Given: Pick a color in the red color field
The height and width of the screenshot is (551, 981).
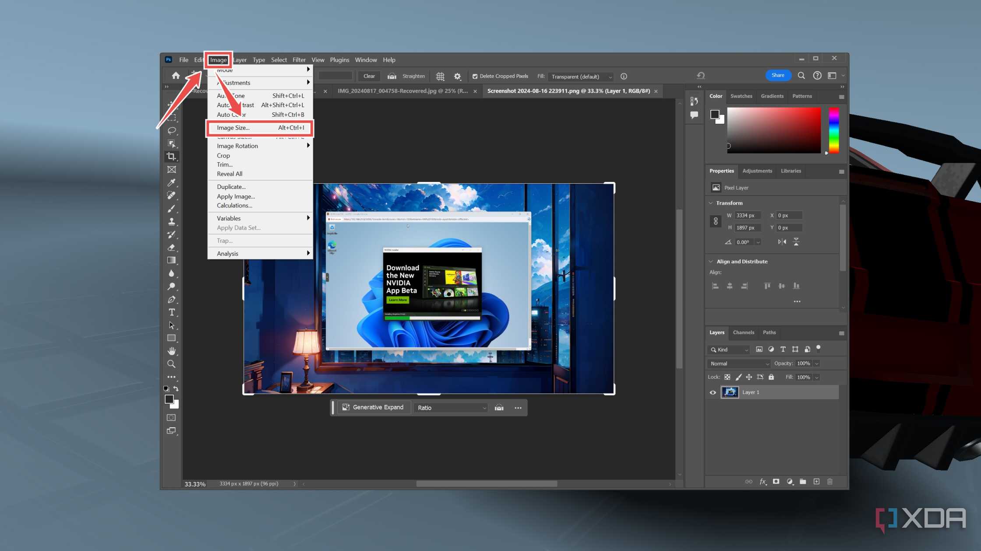Looking at the screenshot, I should pos(774,130).
